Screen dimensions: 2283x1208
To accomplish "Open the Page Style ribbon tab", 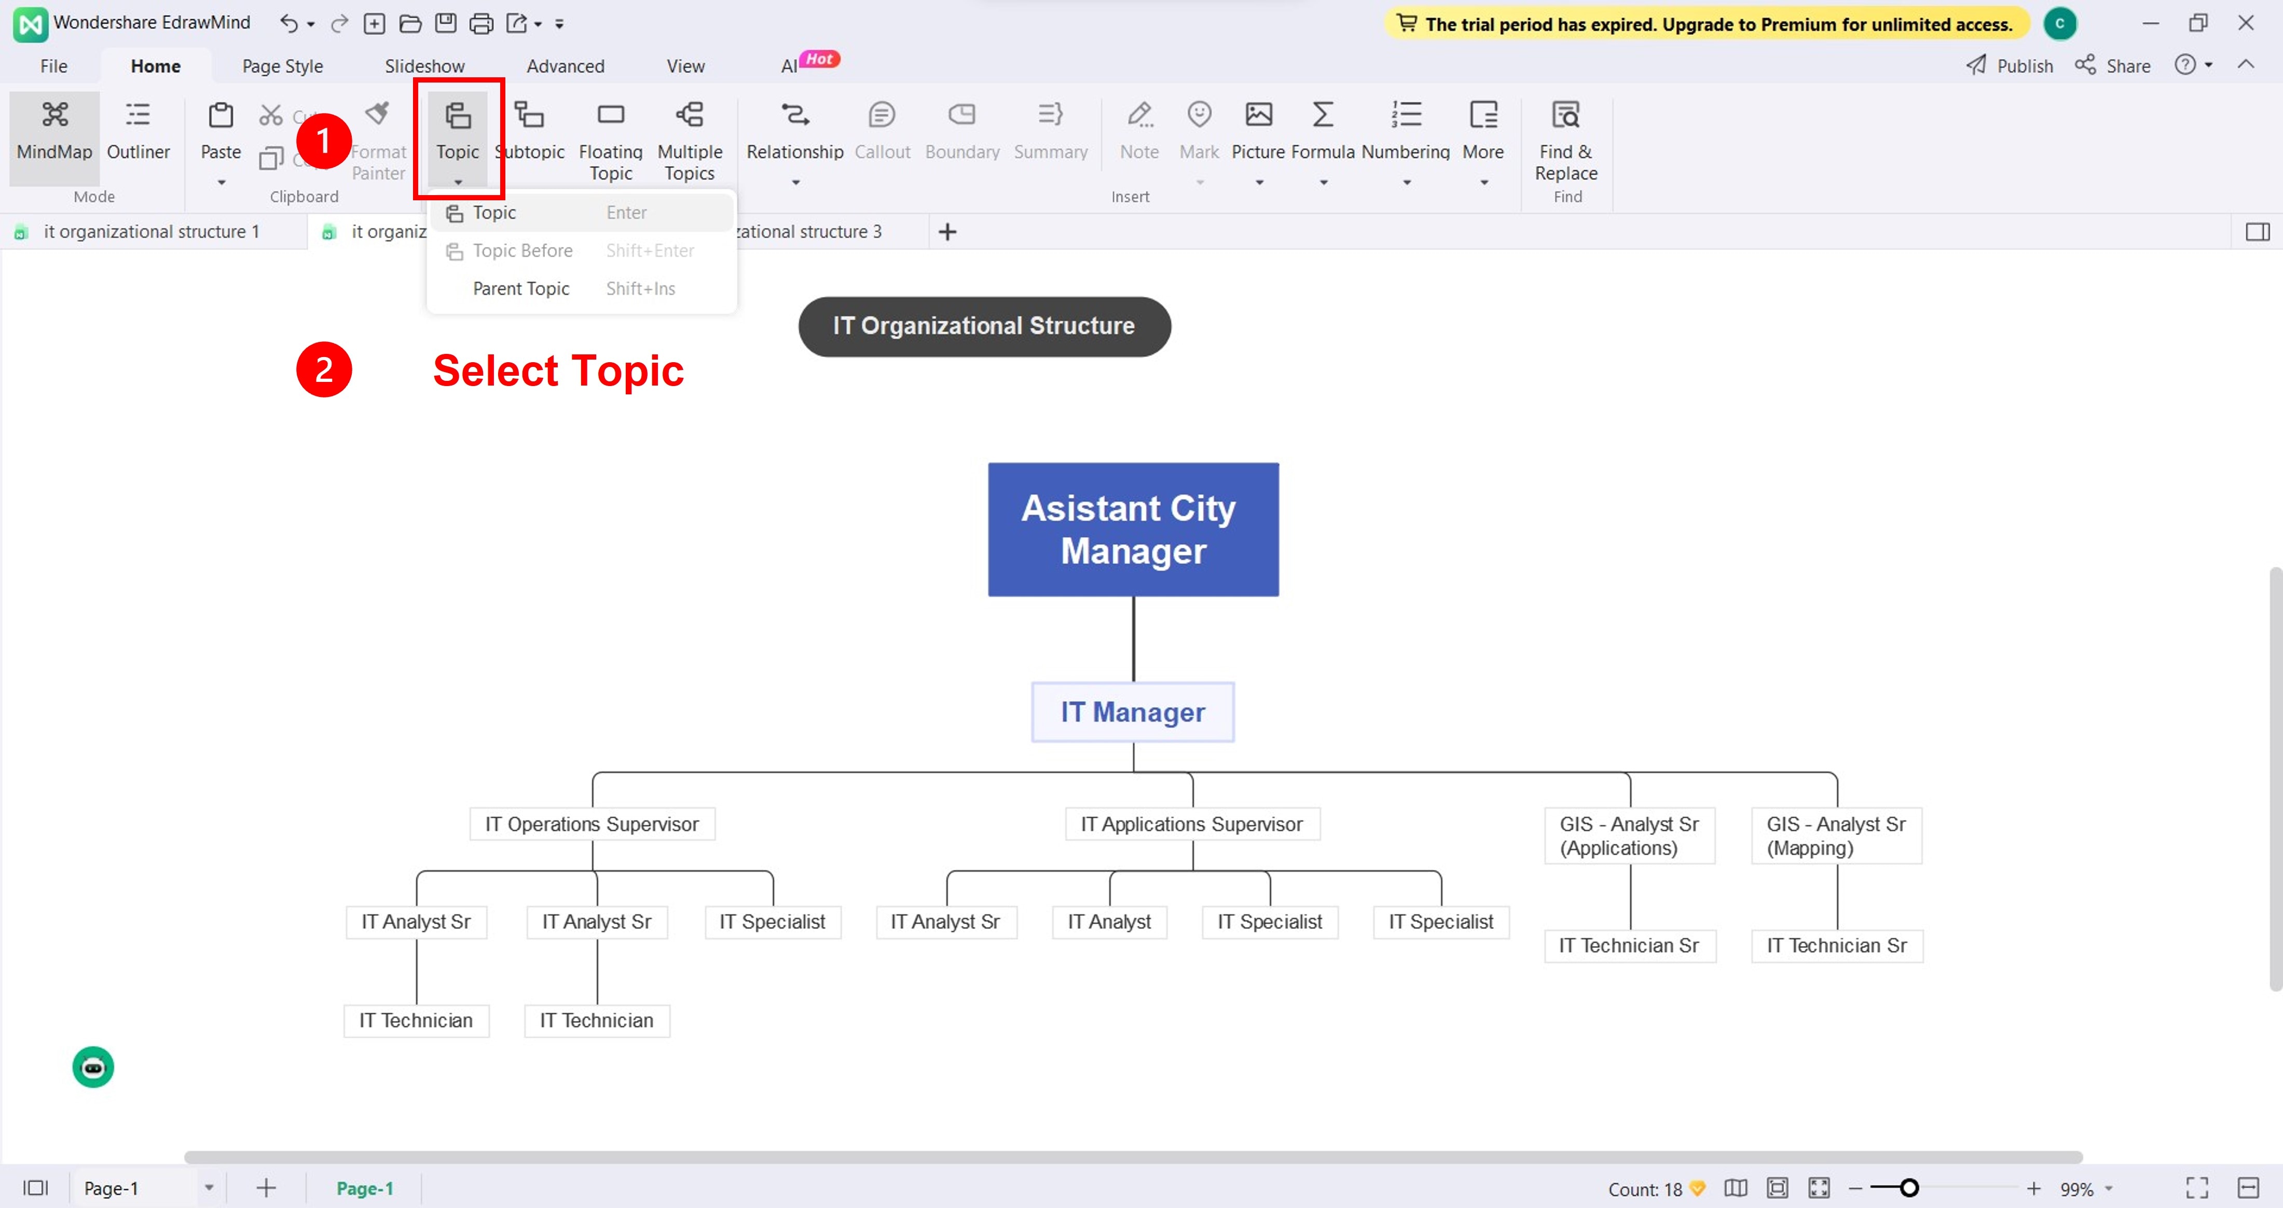I will click(x=282, y=66).
